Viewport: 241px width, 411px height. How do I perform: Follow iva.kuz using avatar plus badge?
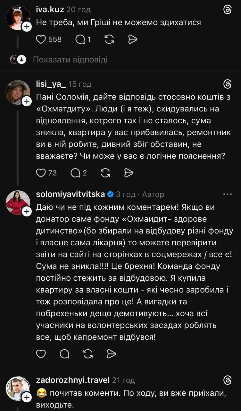click(x=27, y=27)
